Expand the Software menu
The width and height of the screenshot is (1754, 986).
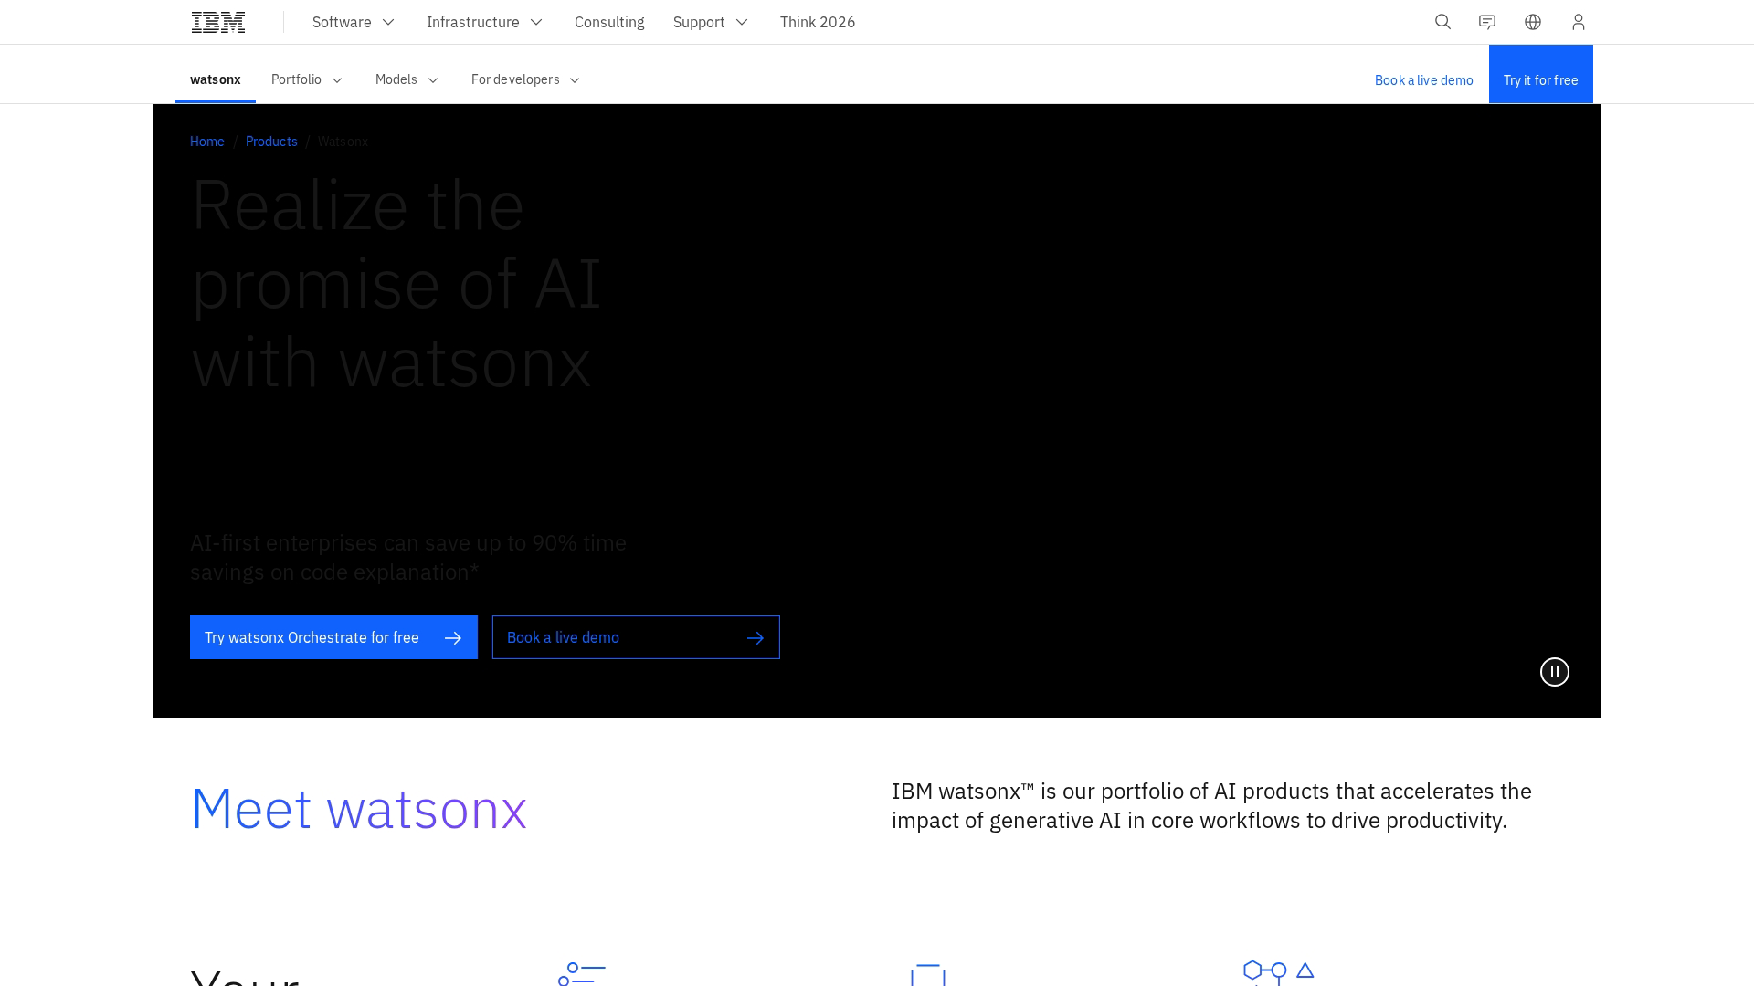tap(353, 22)
